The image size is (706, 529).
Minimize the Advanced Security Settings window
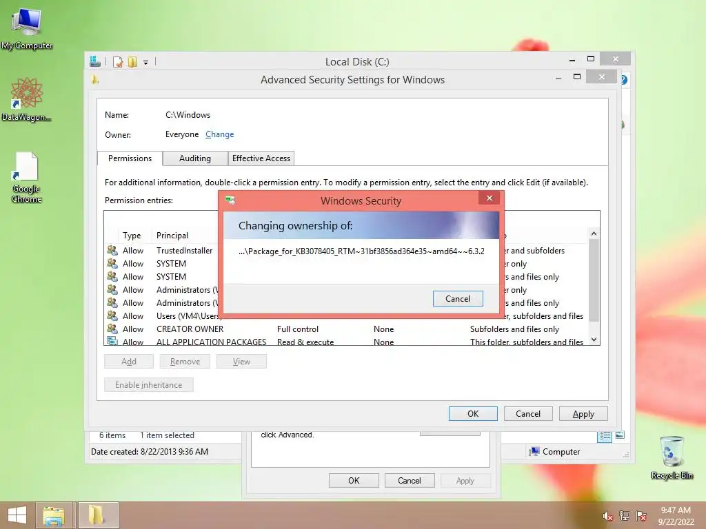tap(558, 77)
